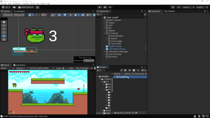Open the global Search magnifier icon

(178, 7)
